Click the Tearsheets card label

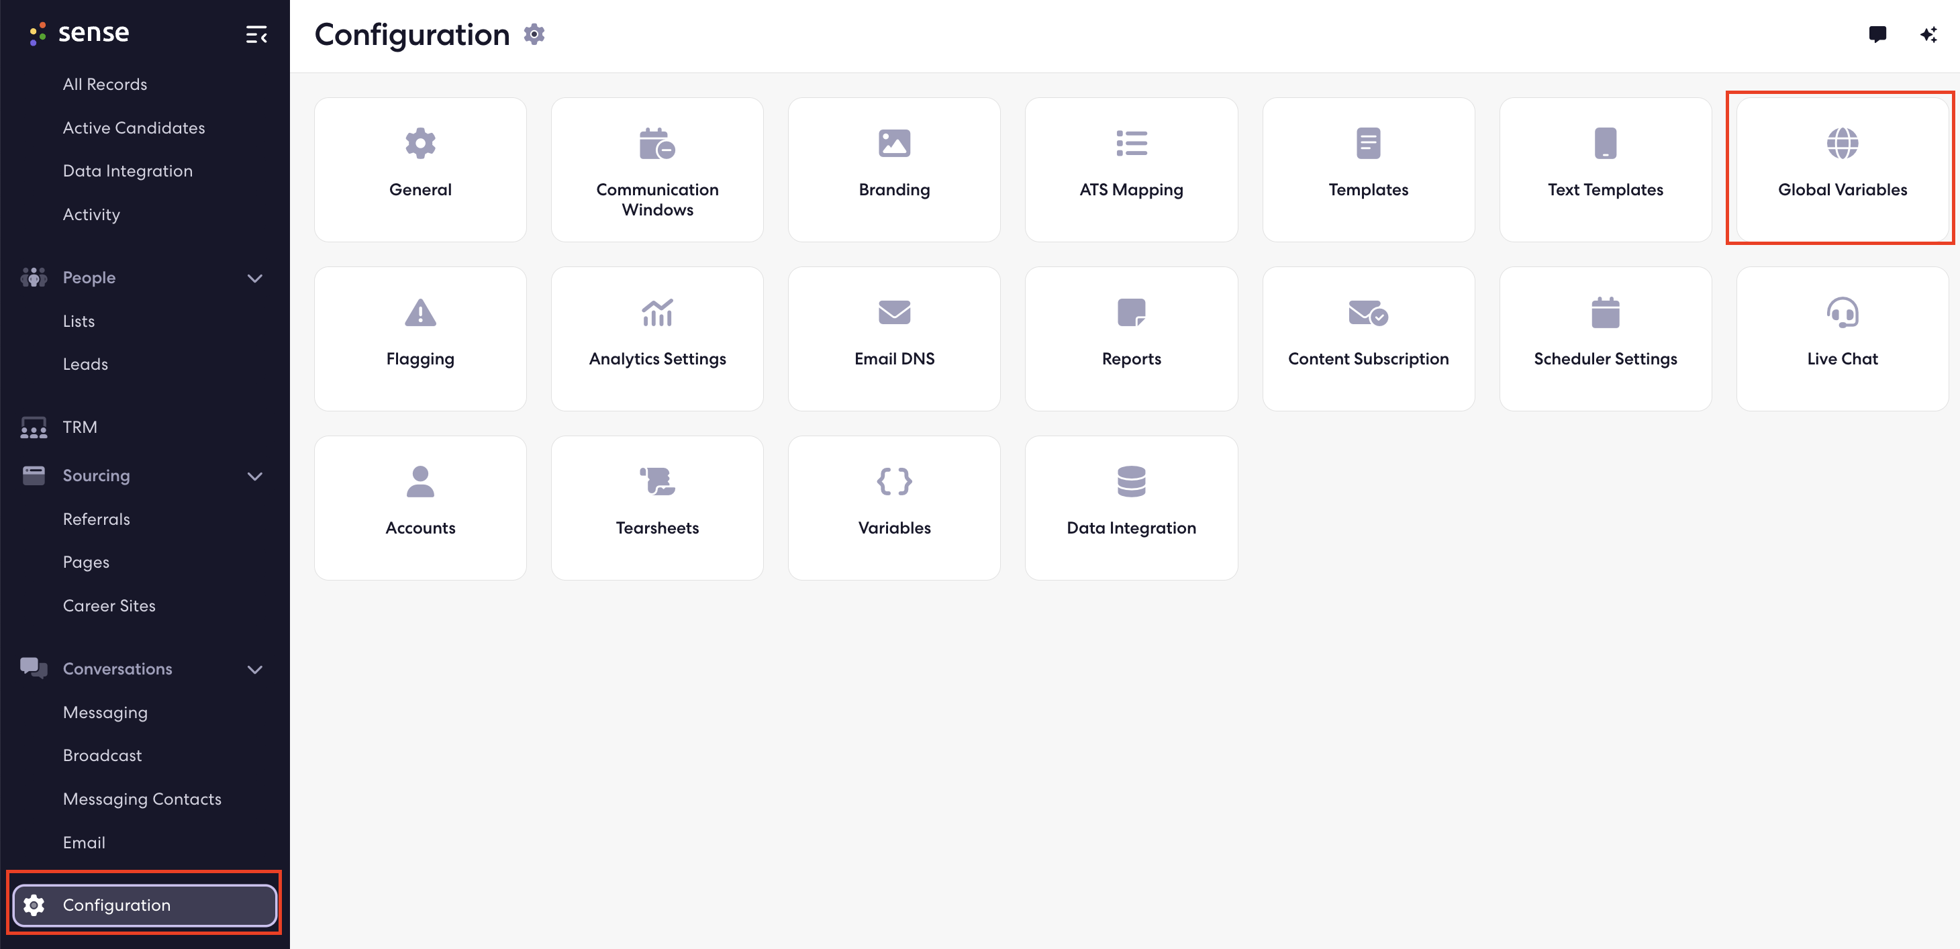[x=657, y=528]
